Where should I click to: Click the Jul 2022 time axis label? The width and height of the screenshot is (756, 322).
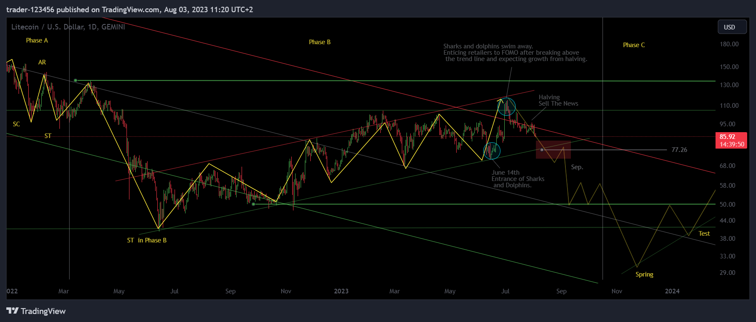coord(174,291)
